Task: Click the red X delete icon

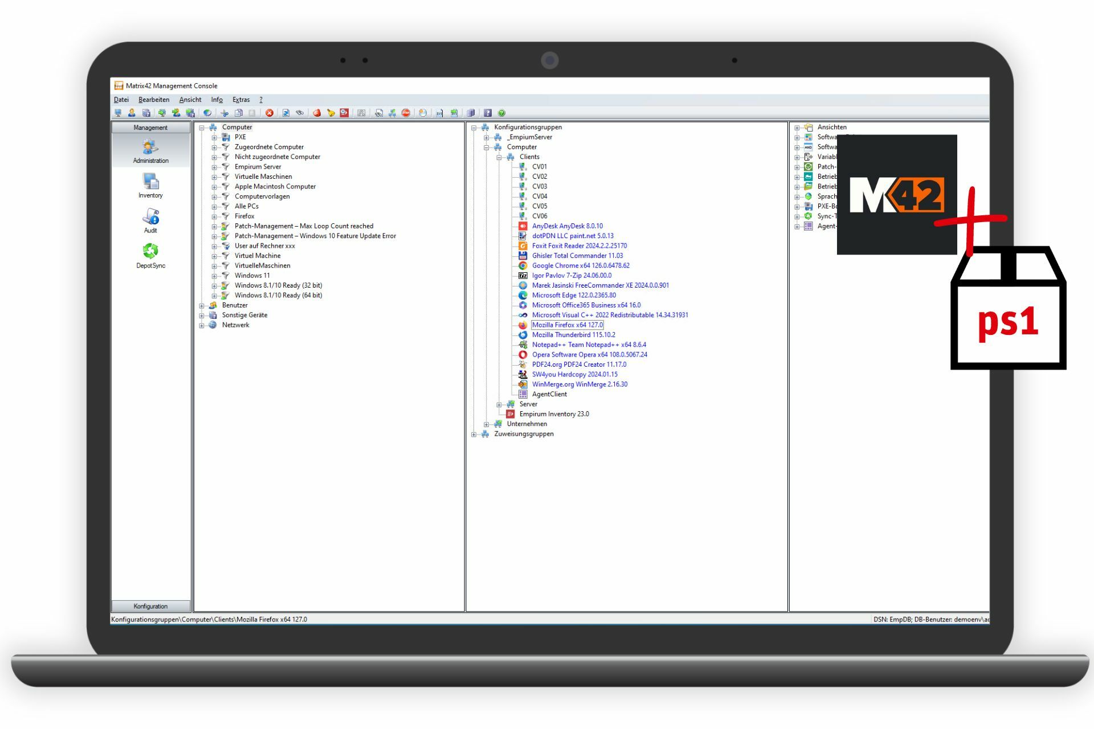Action: tap(270, 113)
